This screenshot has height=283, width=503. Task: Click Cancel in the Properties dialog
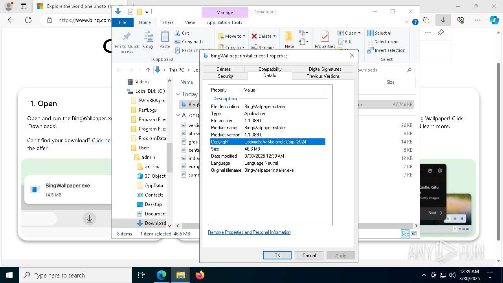(x=309, y=255)
